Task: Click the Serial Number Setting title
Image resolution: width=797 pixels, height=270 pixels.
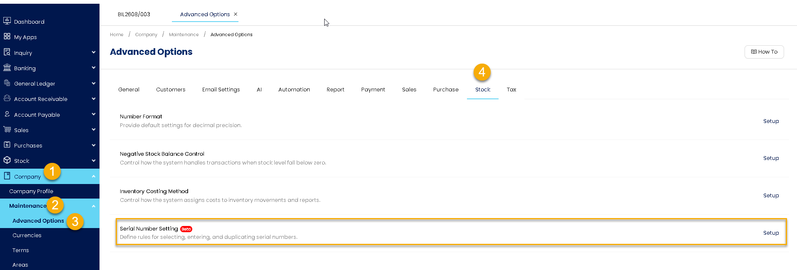Action: pos(149,228)
